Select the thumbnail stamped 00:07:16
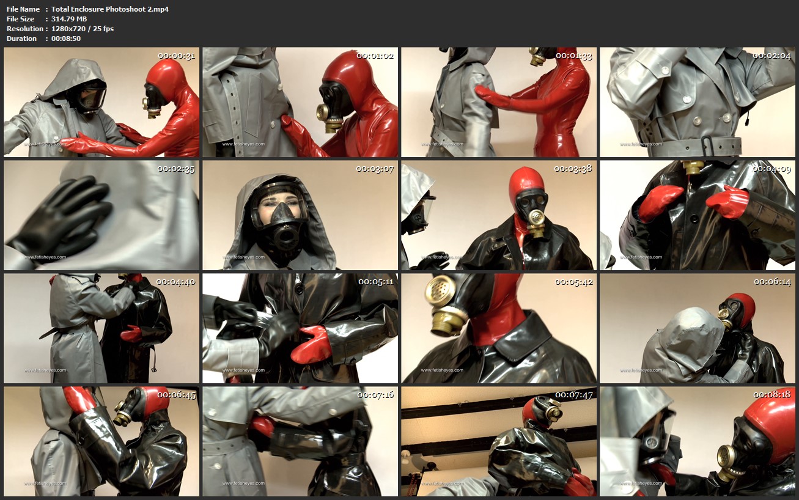The width and height of the screenshot is (799, 500). (x=300, y=441)
